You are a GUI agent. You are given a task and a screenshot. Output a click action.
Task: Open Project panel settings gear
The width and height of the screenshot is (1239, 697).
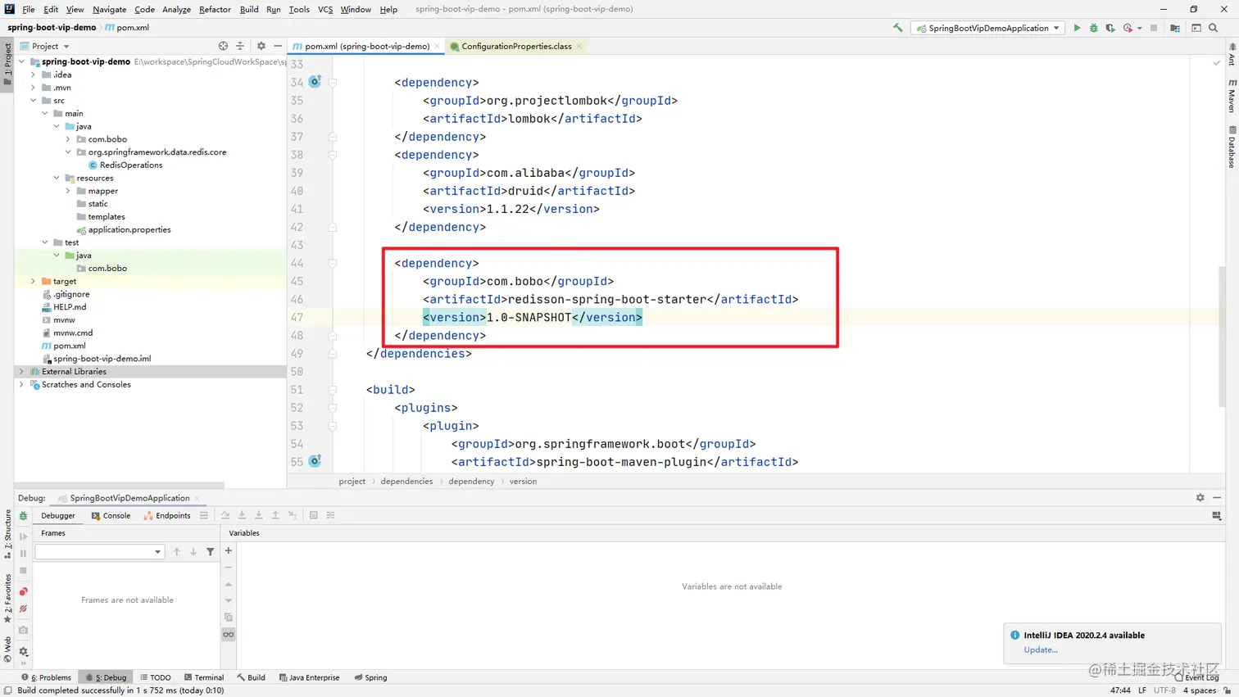pos(261,46)
